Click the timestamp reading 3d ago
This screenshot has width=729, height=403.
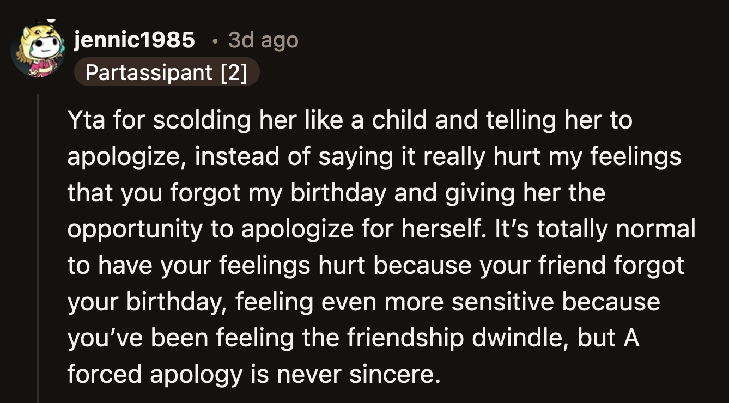(x=262, y=40)
